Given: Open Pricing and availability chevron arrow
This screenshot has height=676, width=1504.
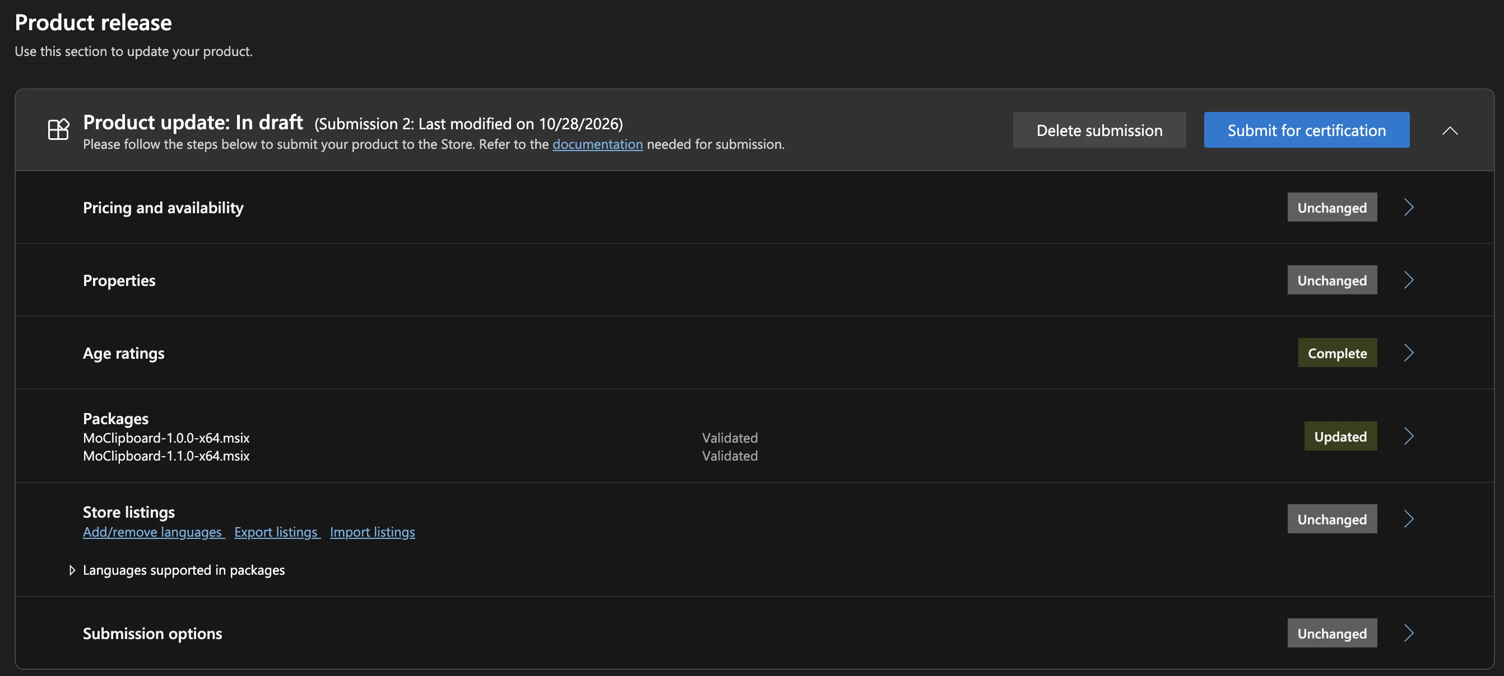Looking at the screenshot, I should click(x=1408, y=207).
